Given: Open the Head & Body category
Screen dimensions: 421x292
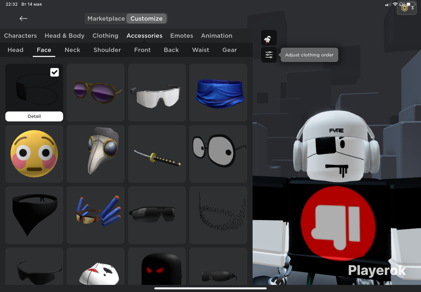Looking at the screenshot, I should point(64,36).
